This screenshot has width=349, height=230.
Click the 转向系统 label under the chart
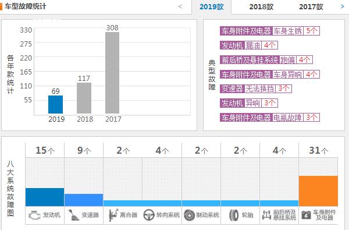tap(168, 215)
